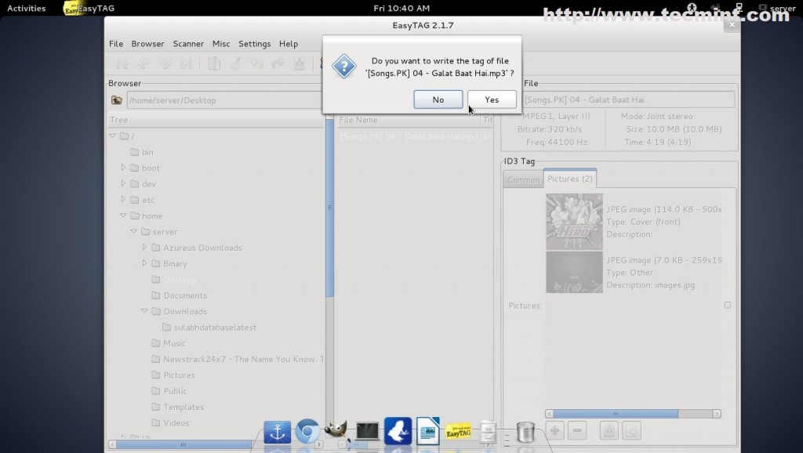This screenshot has height=453, width=803.
Task: Click the first file toolbar icon
Action: [x=123, y=64]
